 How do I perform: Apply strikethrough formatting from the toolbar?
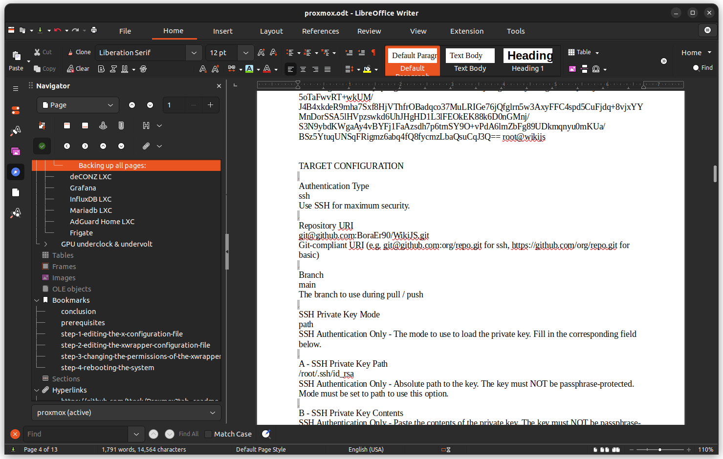[143, 69]
